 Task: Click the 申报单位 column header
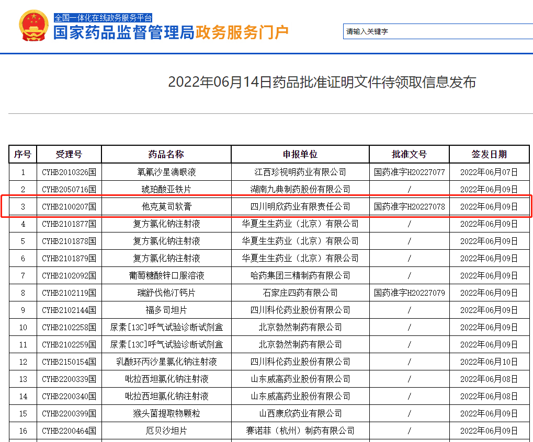pyautogui.click(x=300, y=155)
